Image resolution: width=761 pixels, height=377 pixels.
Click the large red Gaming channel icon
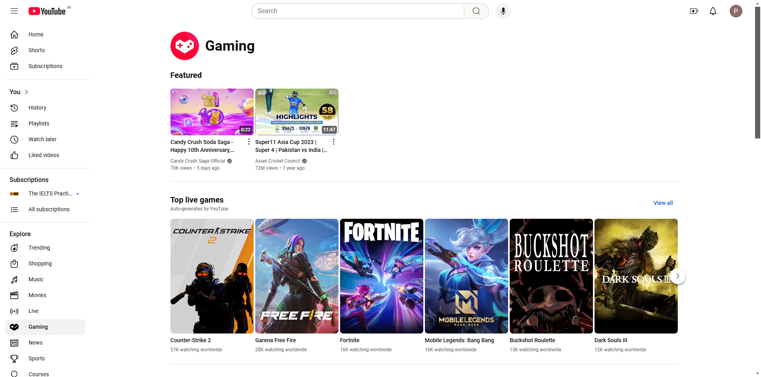185,46
